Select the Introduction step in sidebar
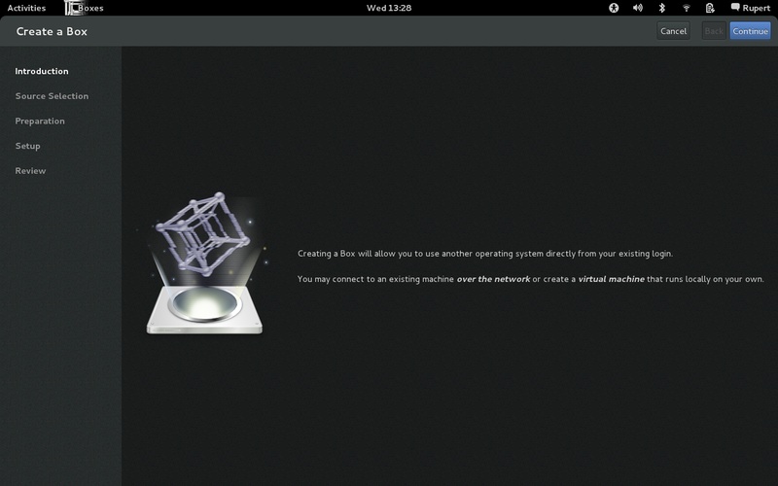778x486 pixels. (x=42, y=71)
